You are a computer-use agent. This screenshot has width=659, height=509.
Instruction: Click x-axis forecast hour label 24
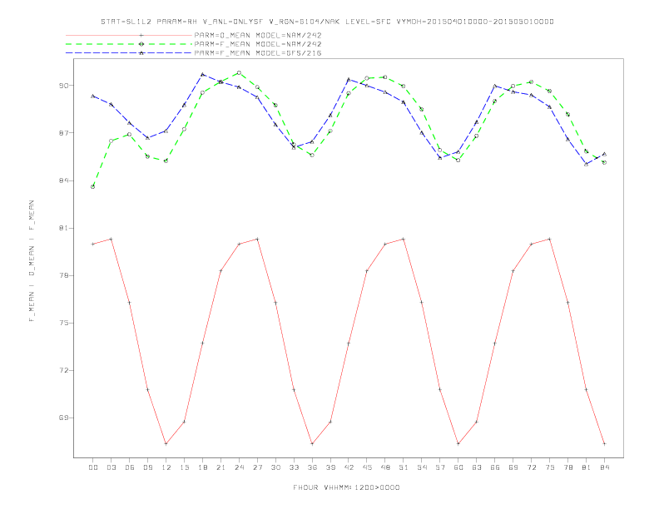click(239, 467)
